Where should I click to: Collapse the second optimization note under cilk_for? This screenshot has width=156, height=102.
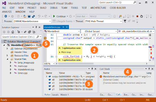tap(60, 60)
